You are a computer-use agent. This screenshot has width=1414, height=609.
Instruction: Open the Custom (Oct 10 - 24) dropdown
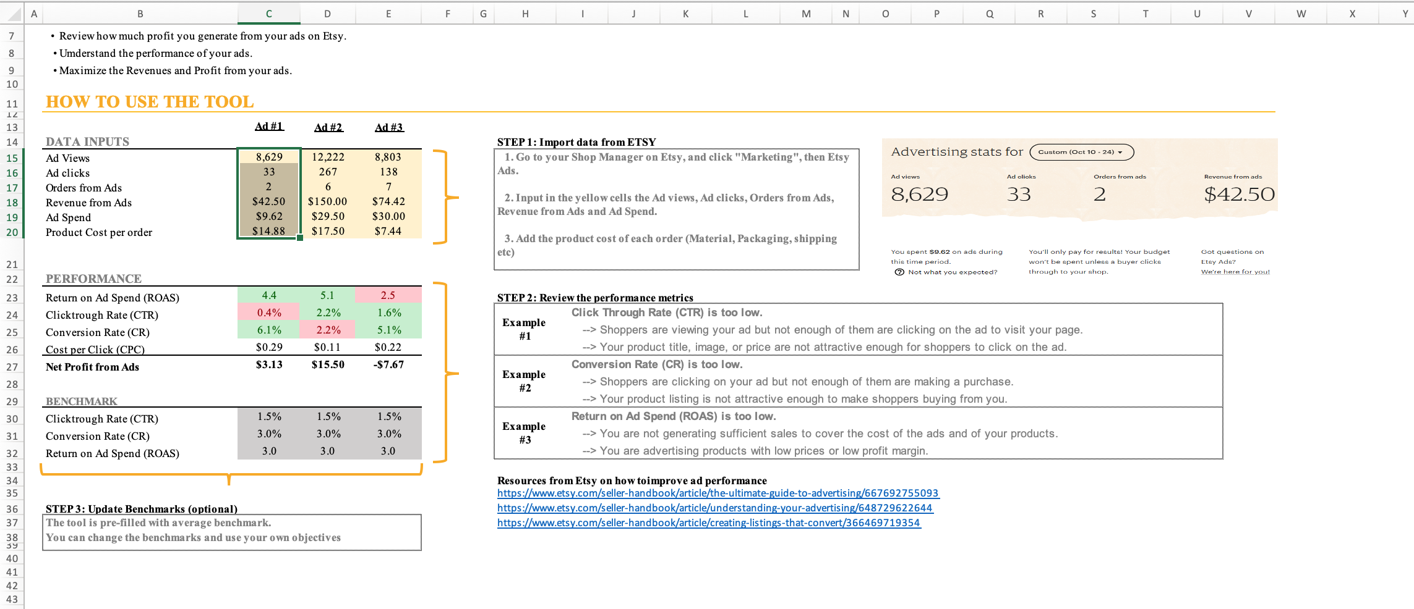pyautogui.click(x=1081, y=152)
